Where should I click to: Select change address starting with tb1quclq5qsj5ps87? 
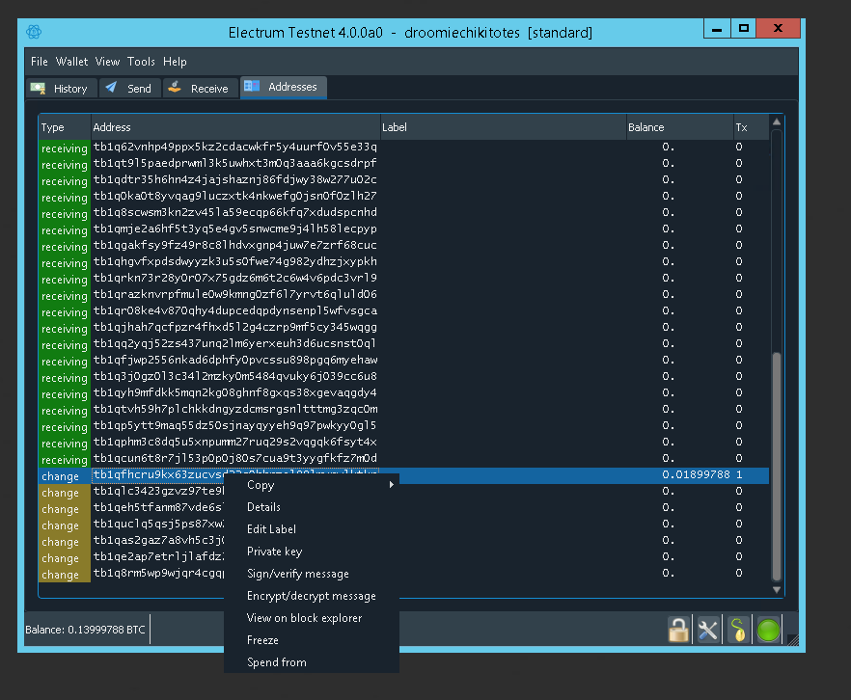(158, 524)
